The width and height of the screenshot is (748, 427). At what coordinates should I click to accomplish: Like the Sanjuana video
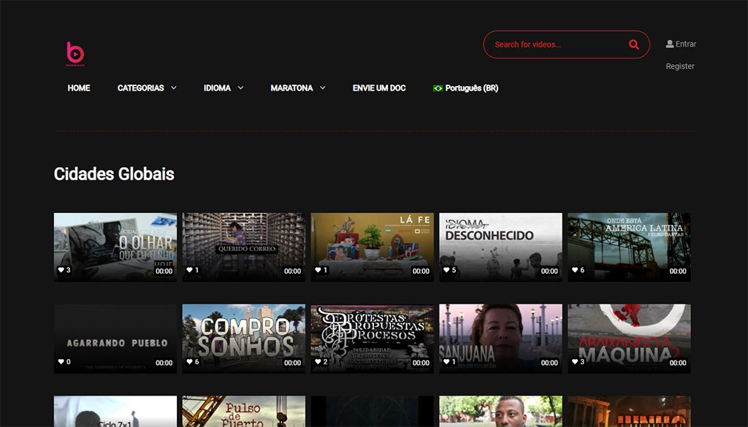[x=446, y=362]
